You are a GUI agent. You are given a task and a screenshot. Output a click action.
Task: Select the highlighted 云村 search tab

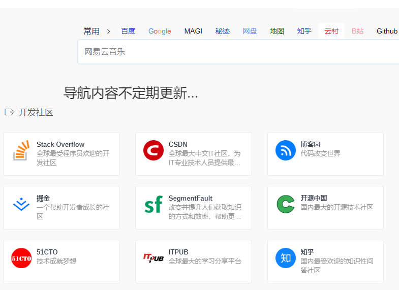point(331,31)
